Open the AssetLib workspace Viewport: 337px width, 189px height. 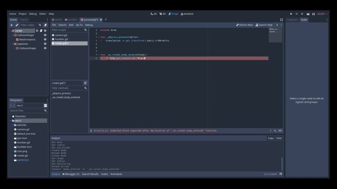tap(187, 14)
